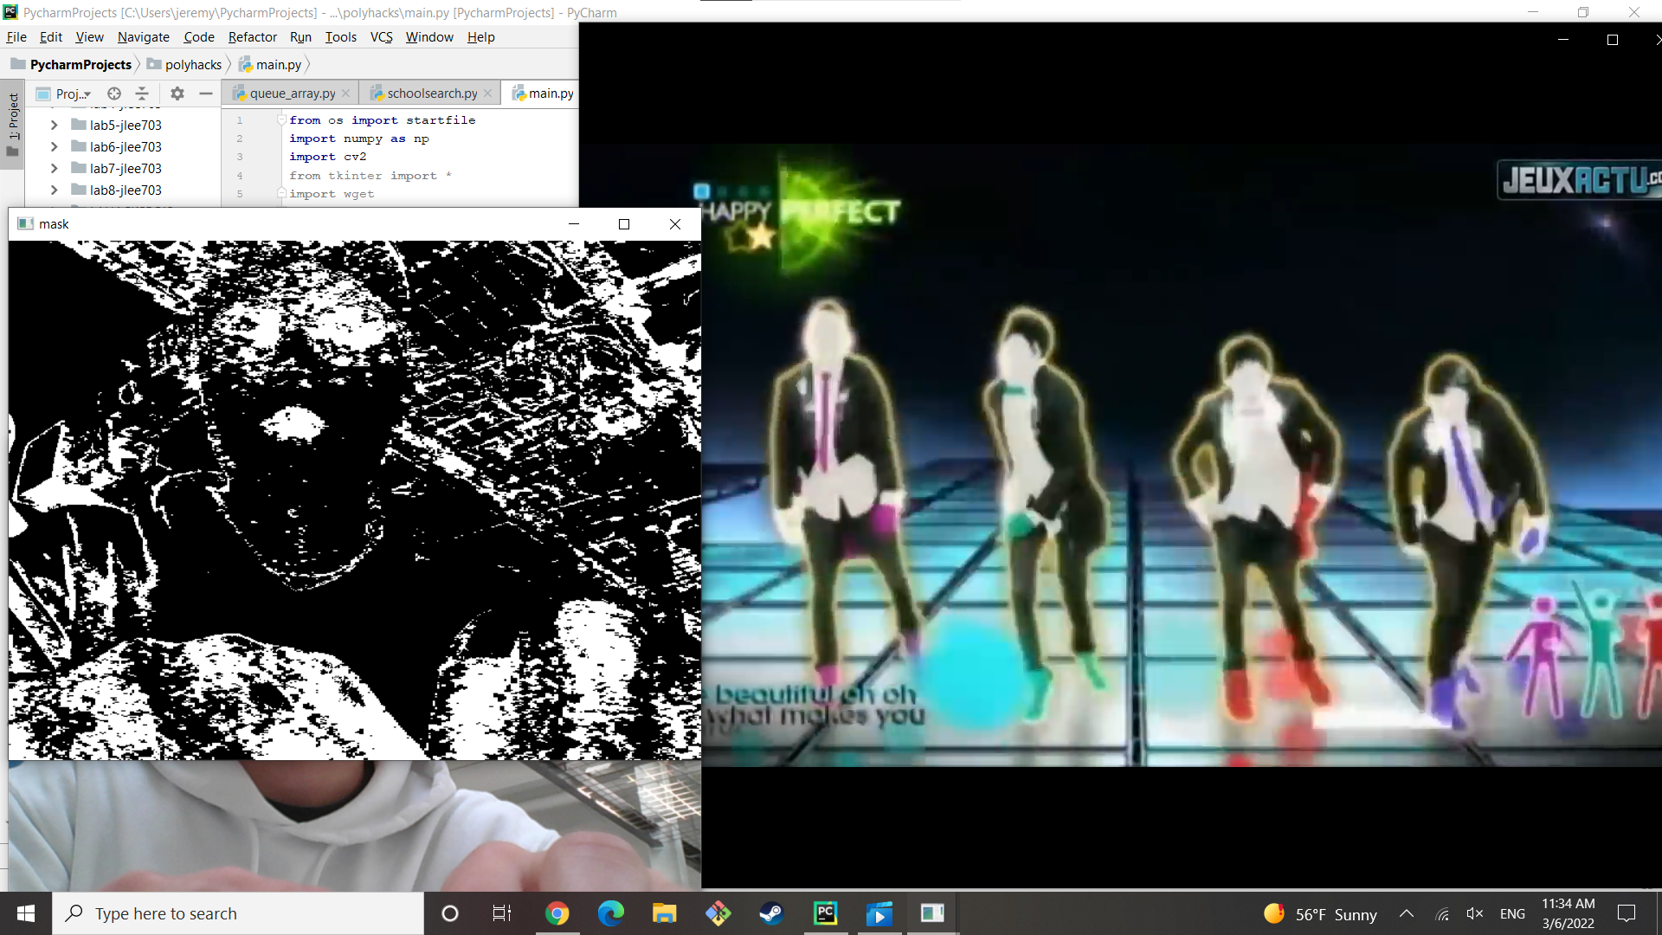Hide the Project panel with the minus icon
Screen dimensions: 1662x935
tap(206, 93)
